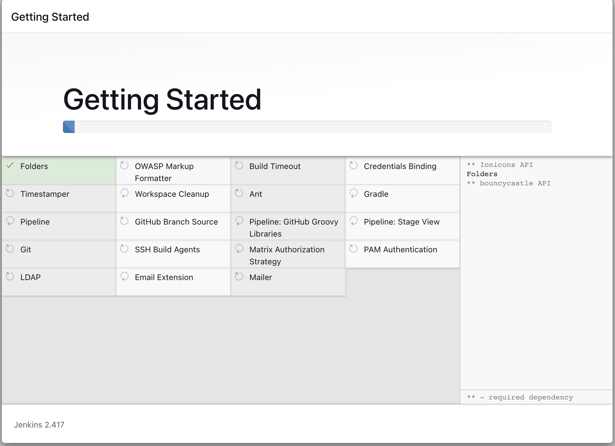Viewport: 615px width, 446px height.
Task: Click the Ionicons API log entry
Action: tap(506, 165)
